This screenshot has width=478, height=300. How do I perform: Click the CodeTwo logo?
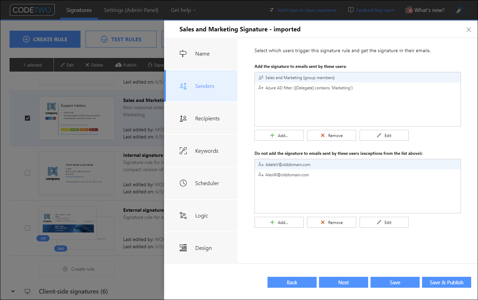(32, 10)
